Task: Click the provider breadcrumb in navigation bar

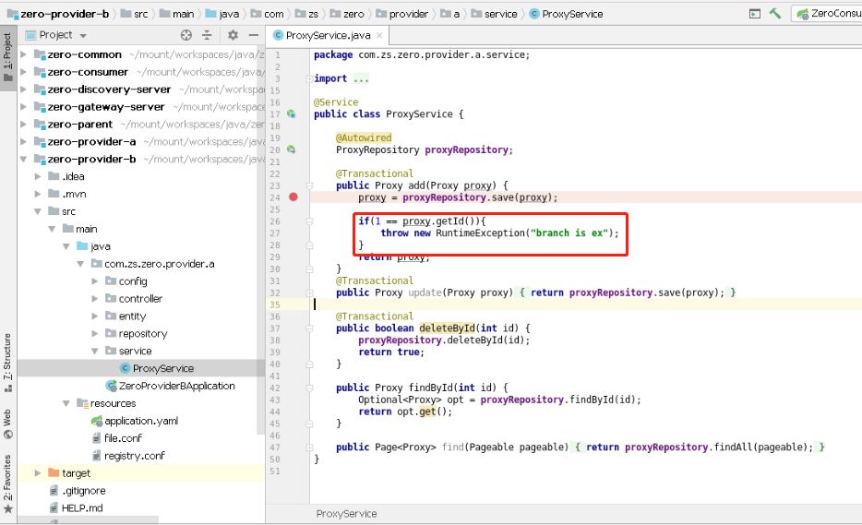Action: pyautogui.click(x=402, y=14)
